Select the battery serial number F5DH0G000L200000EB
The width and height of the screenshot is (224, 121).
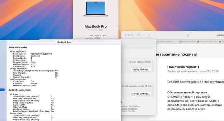click(x=41, y=54)
